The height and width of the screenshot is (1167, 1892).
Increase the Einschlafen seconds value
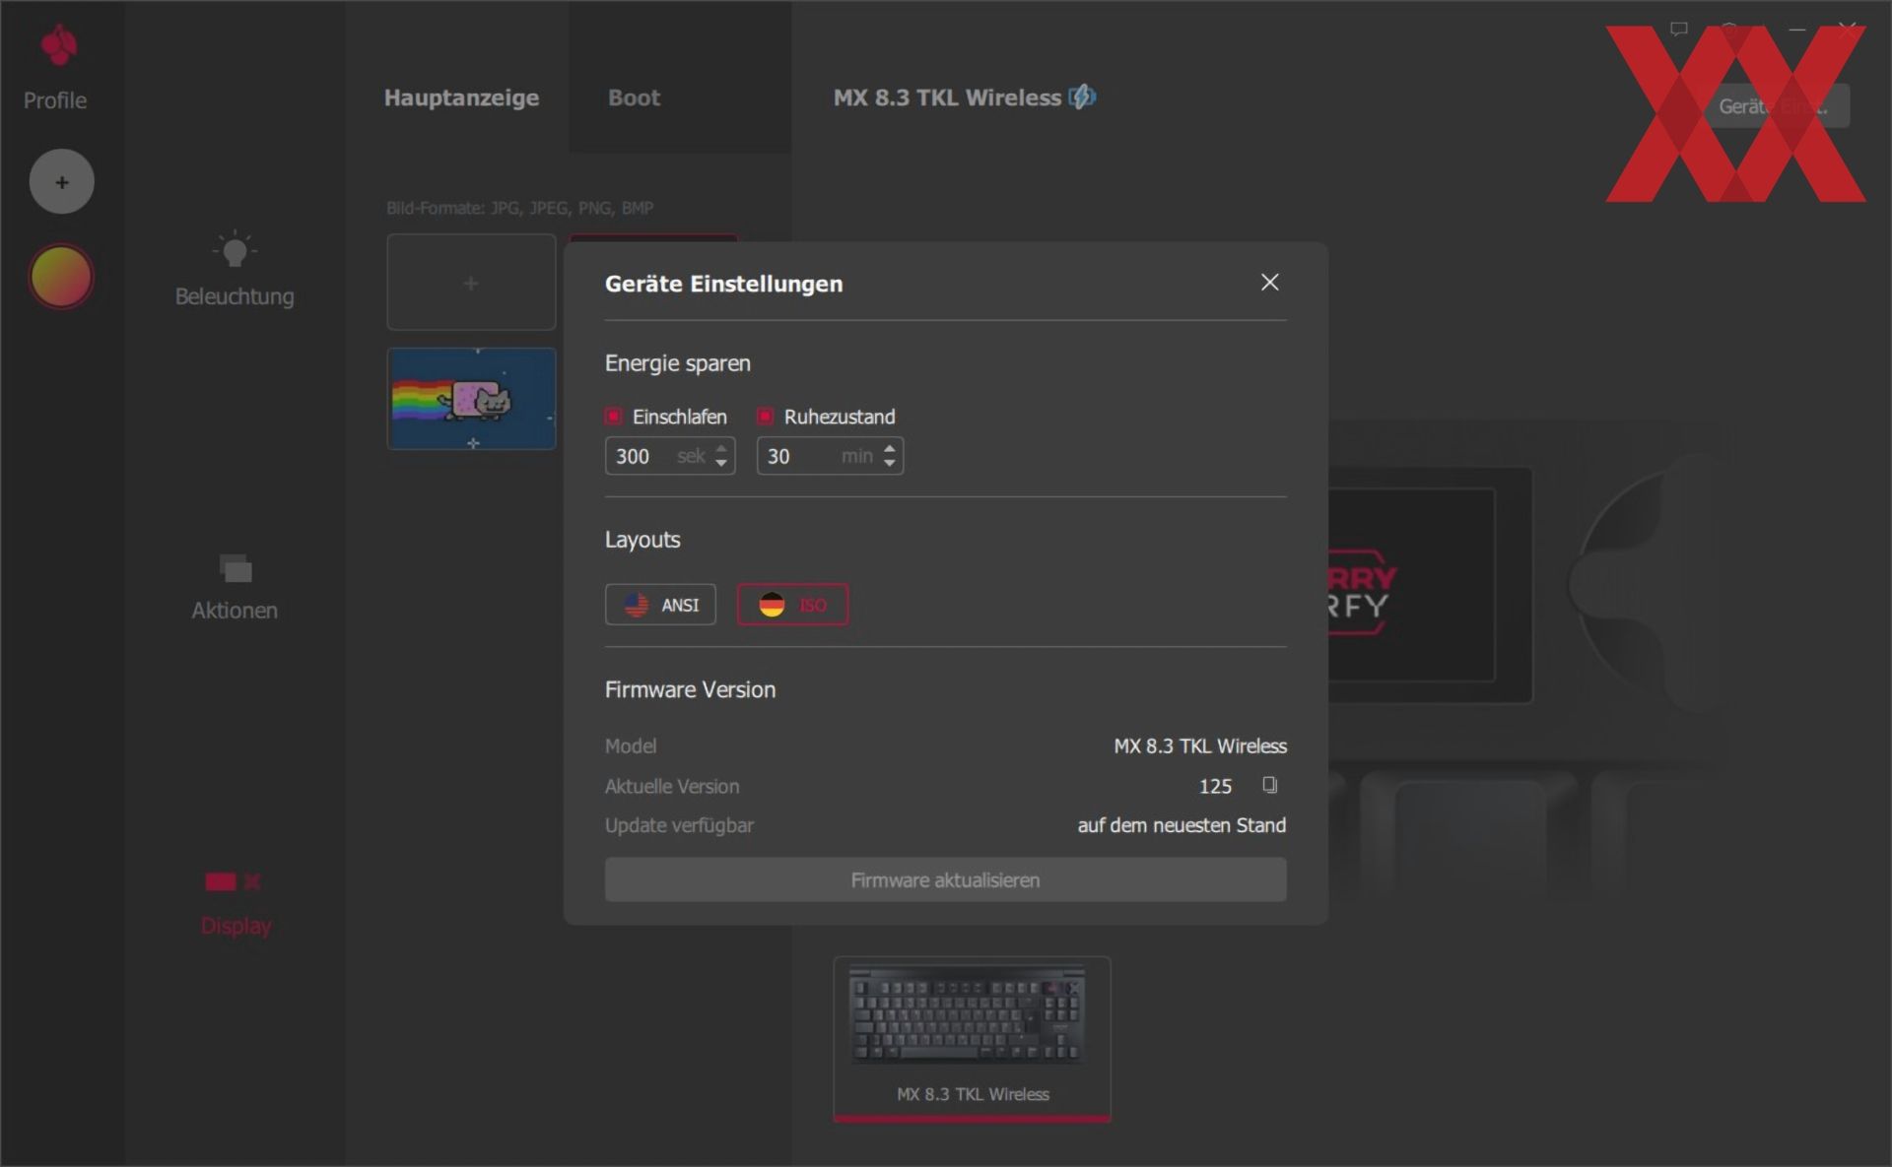pyautogui.click(x=721, y=449)
